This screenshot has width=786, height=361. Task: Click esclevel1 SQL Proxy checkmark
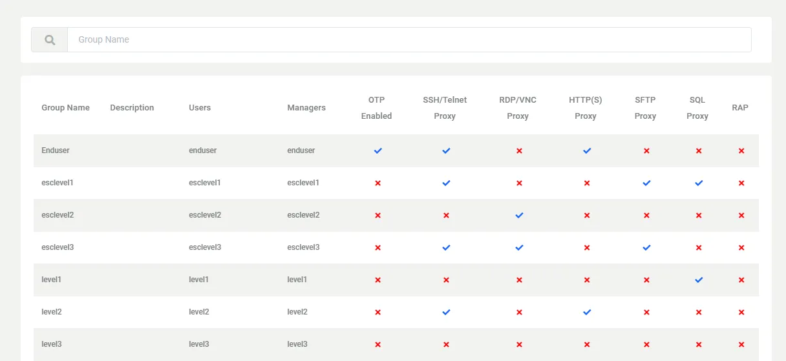(699, 183)
